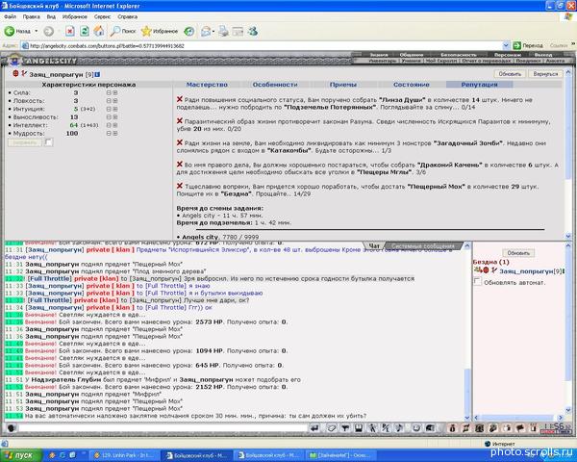Click the Вернуться button
Image resolution: width=577 pixels, height=462 pixels.
pos(545,74)
